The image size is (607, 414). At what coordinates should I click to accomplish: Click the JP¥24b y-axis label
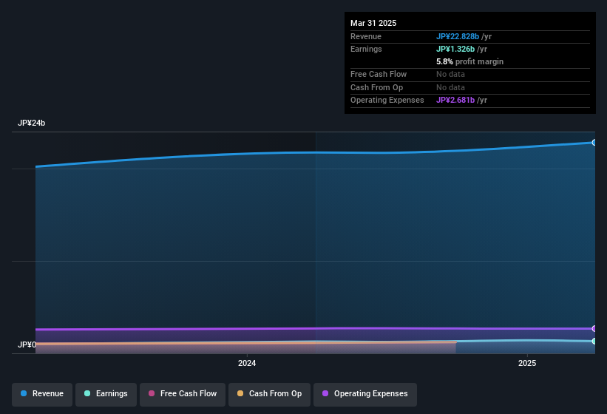click(x=31, y=123)
